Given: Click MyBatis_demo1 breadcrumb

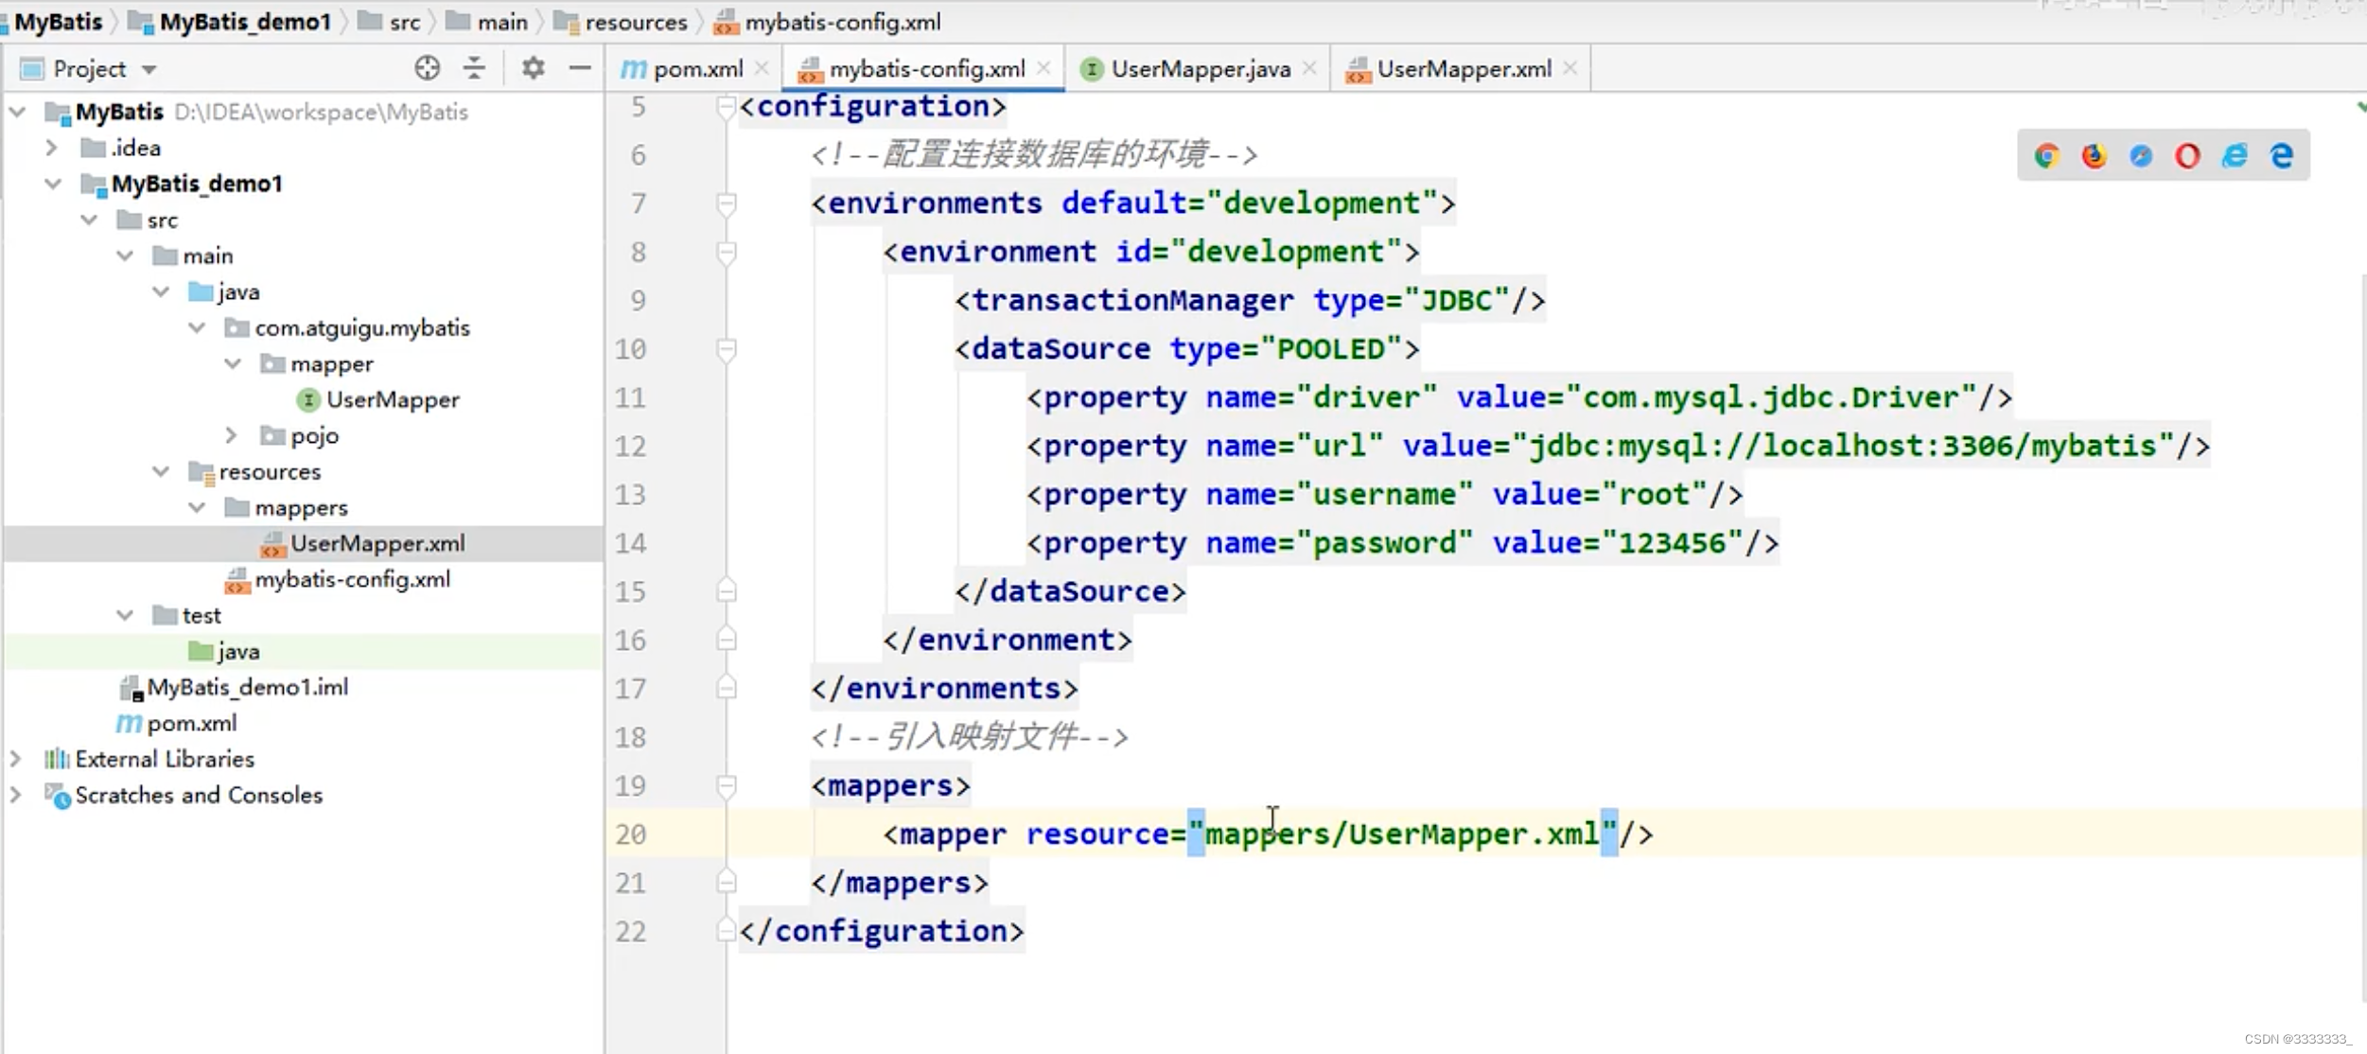Looking at the screenshot, I should 231,22.
